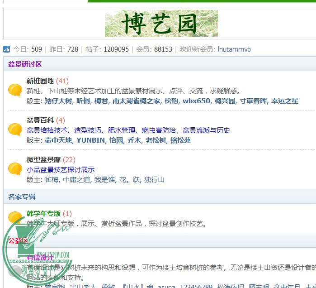
Task: Click the 博艺园 banner image
Action: [x=161, y=24]
